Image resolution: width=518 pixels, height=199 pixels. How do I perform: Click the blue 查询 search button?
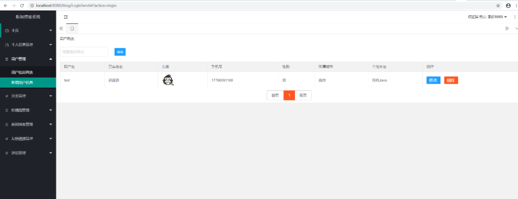(120, 52)
